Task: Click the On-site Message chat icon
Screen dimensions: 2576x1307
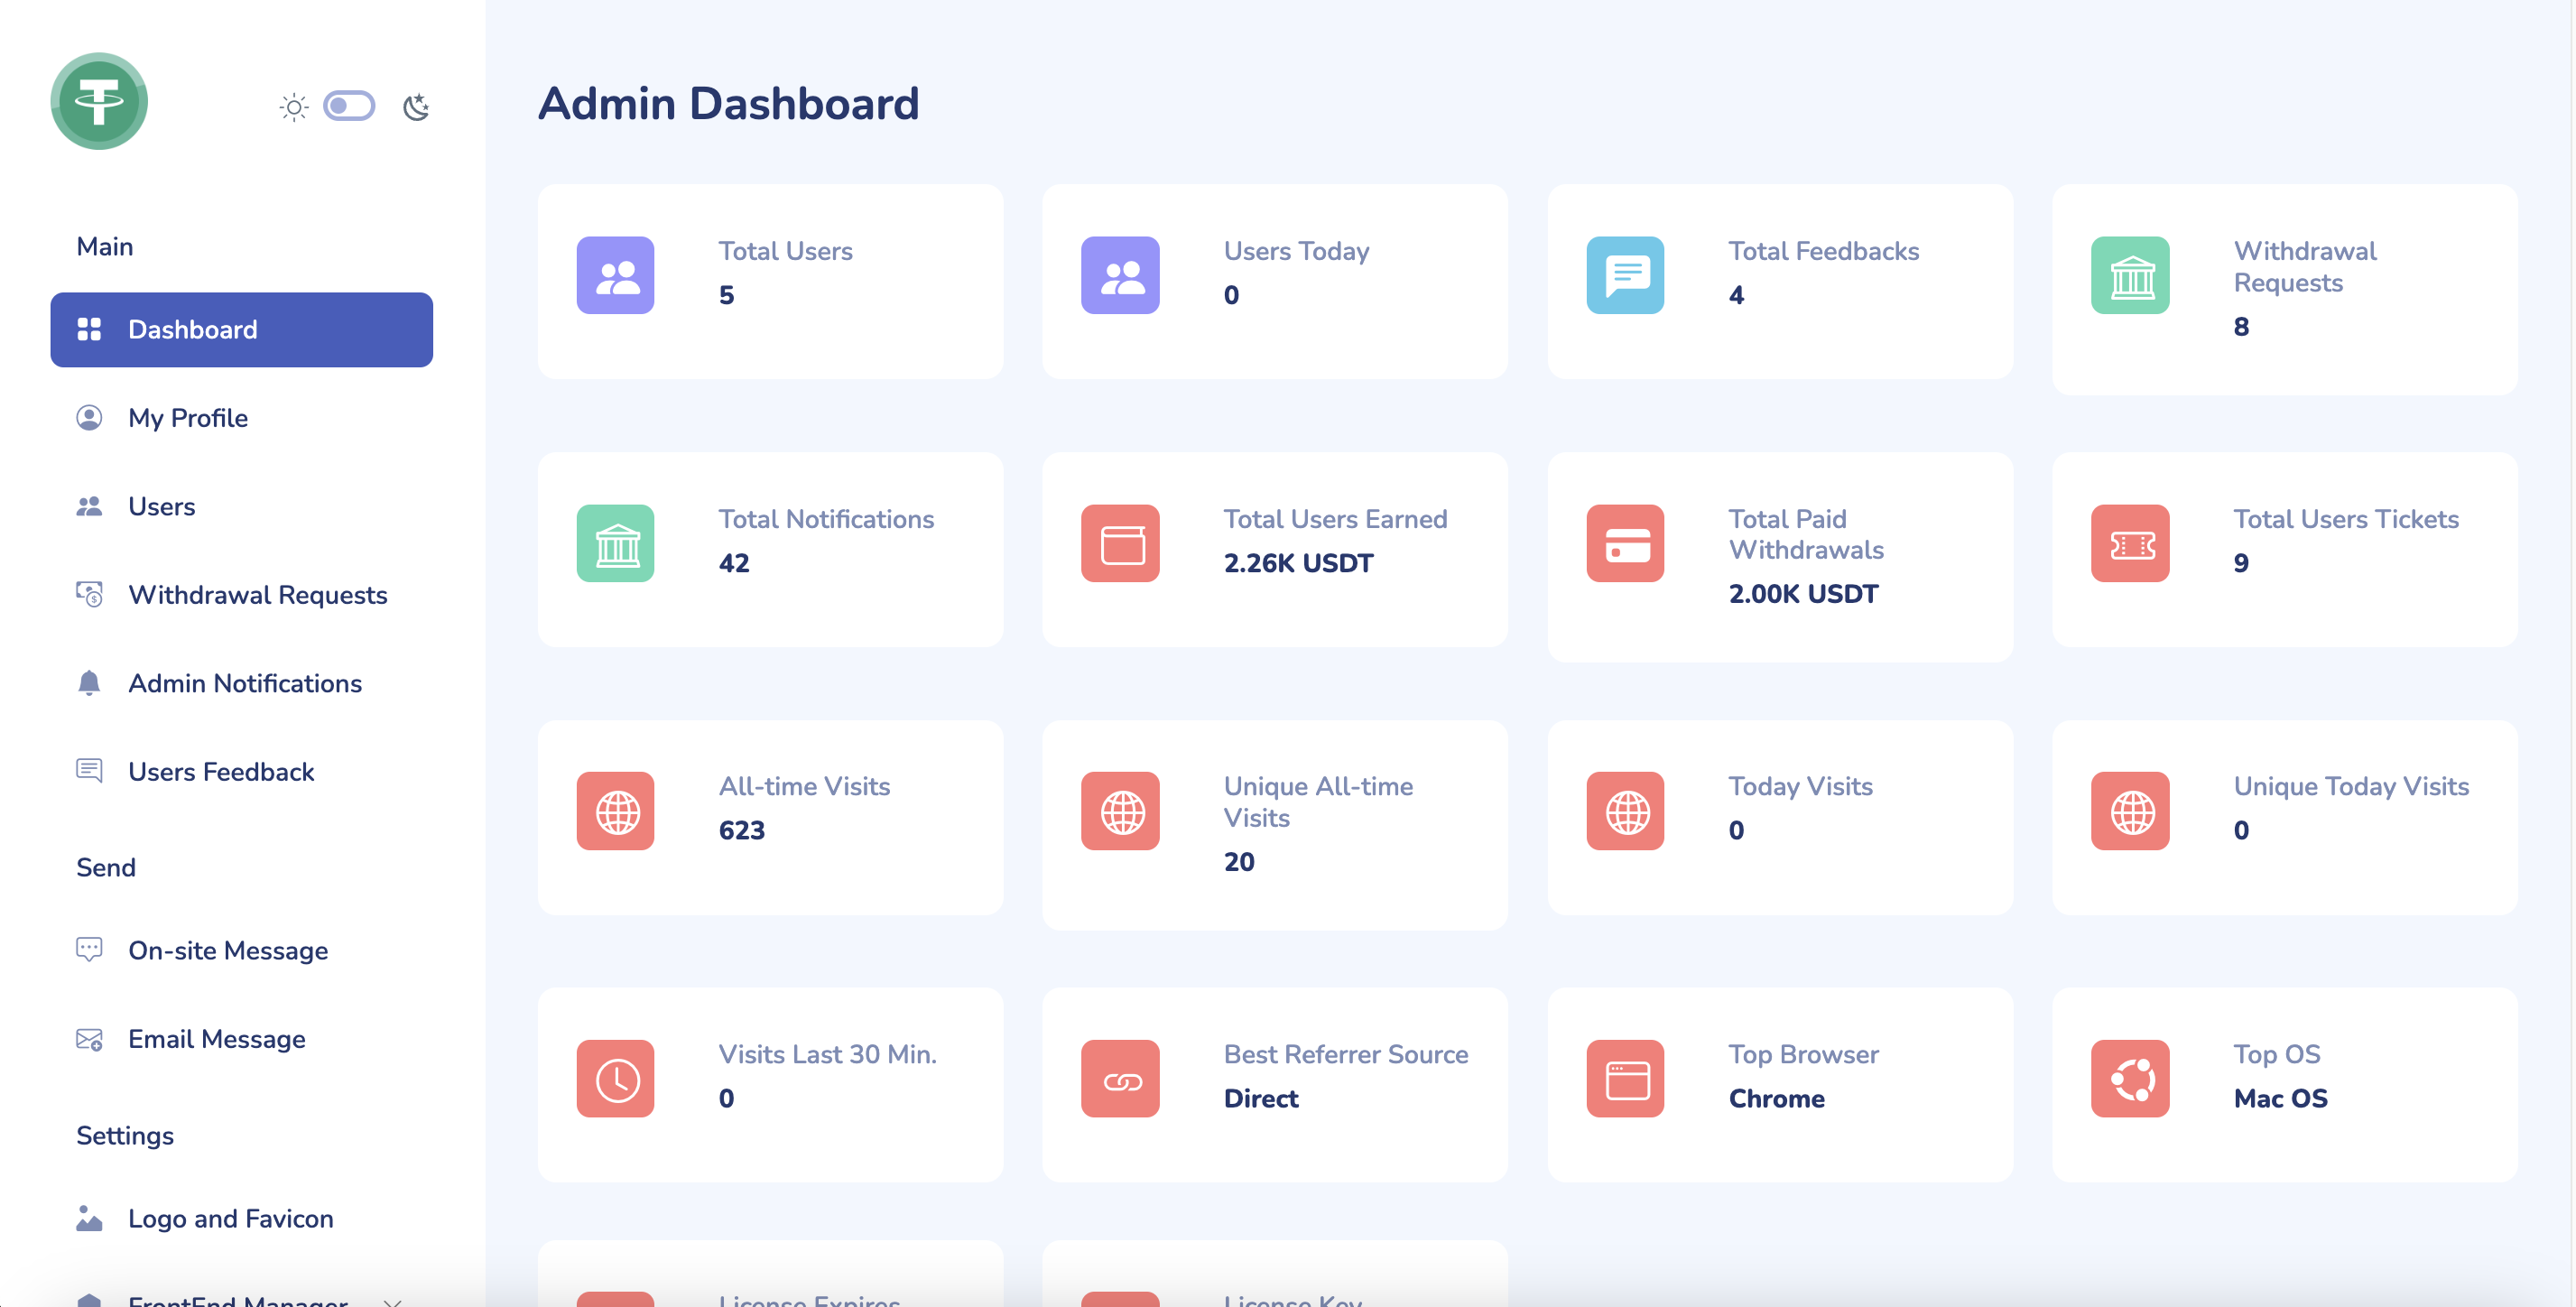Action: click(89, 949)
